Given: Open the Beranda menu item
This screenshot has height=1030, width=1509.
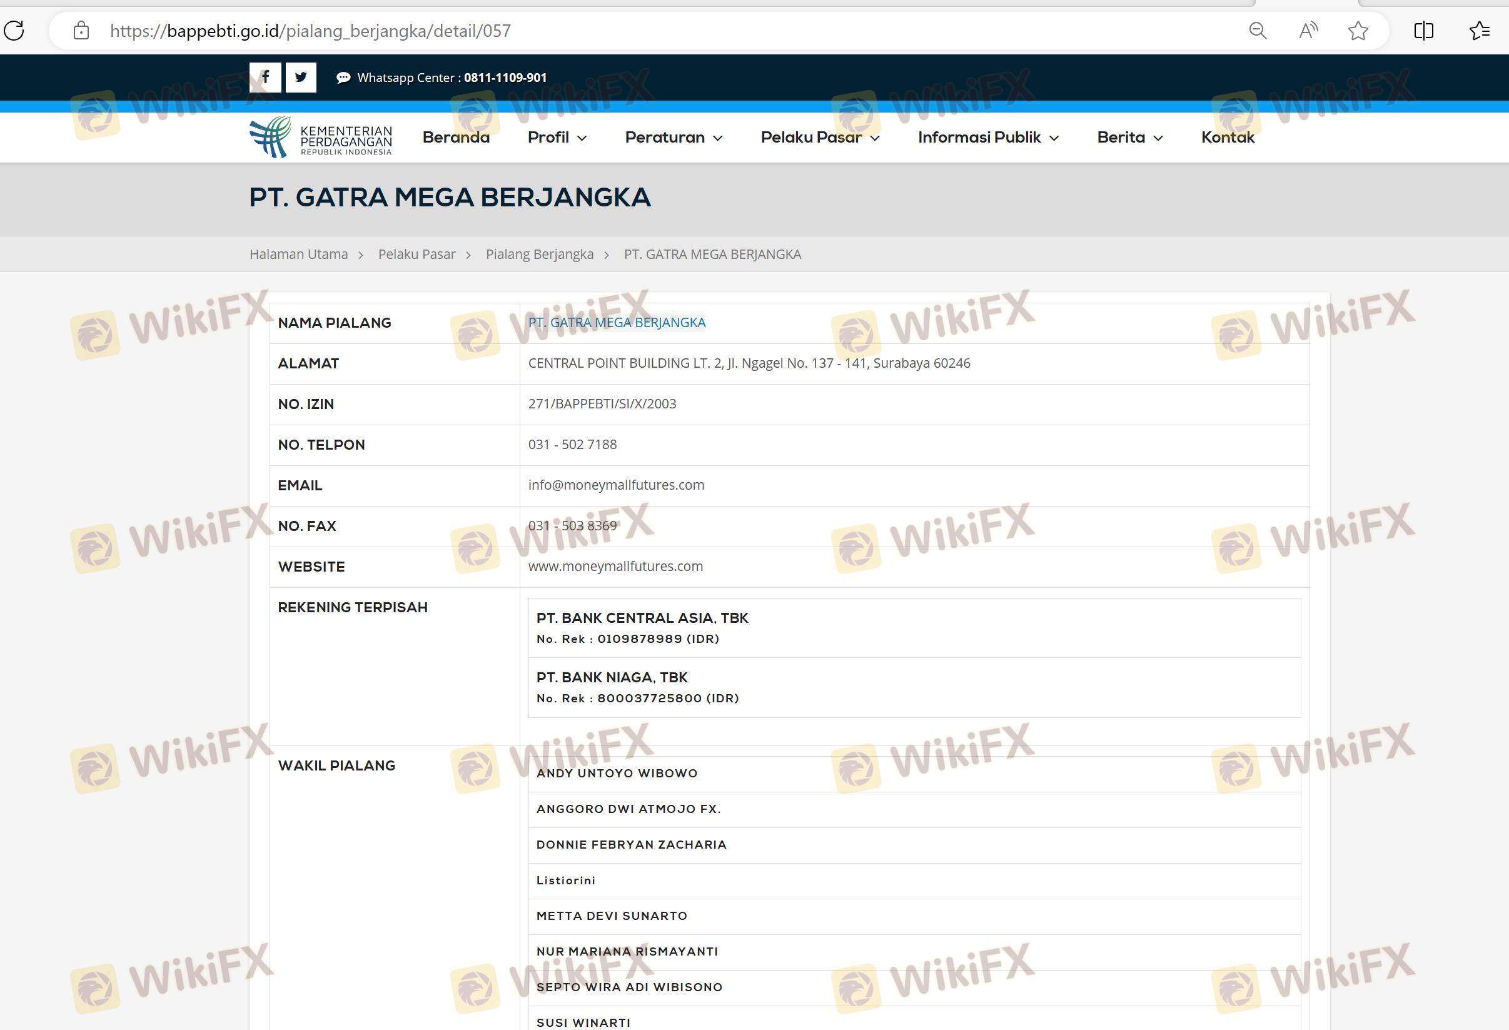Looking at the screenshot, I should [456, 138].
